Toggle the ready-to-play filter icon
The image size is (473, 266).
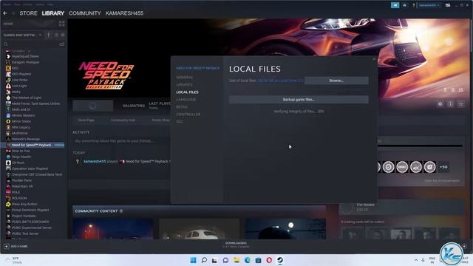[x=63, y=35]
